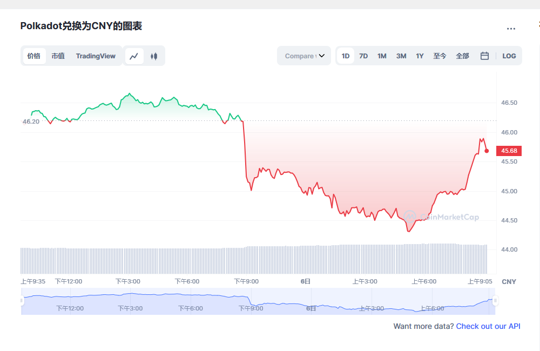540x351 pixels.
Task: Click the red current price dot on chart
Action: [x=487, y=151]
